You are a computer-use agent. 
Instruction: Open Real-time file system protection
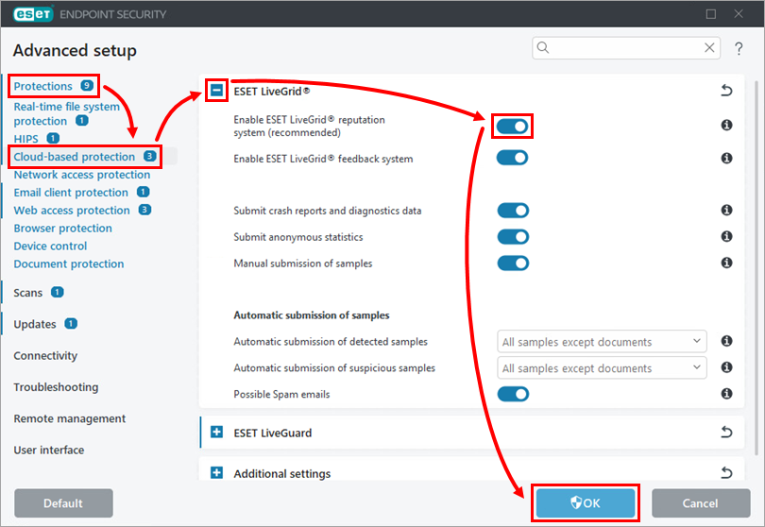66,113
